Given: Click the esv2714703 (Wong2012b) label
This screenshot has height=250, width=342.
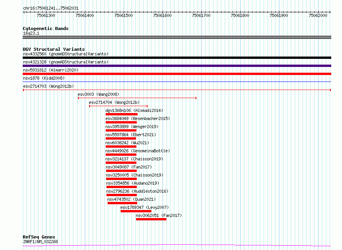Looking at the screenshot, I should click(x=48, y=86).
